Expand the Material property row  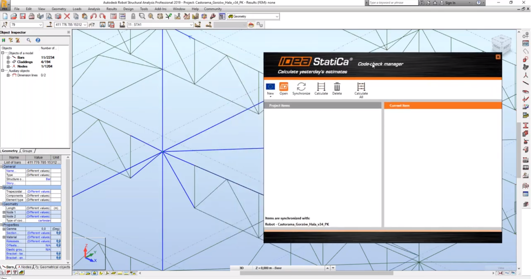click(x=4, y=237)
